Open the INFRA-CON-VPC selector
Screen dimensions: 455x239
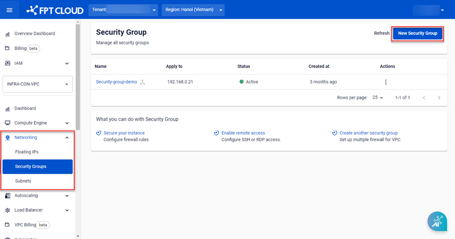pos(37,84)
